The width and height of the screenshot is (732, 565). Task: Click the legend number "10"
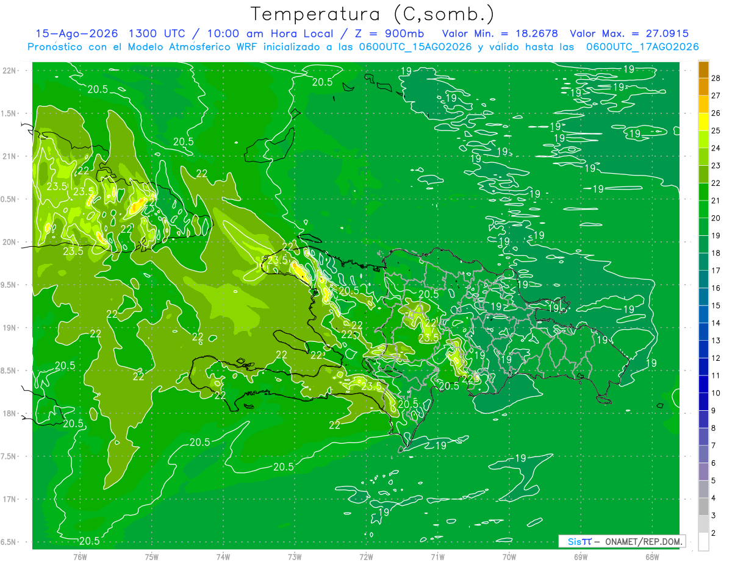click(716, 393)
